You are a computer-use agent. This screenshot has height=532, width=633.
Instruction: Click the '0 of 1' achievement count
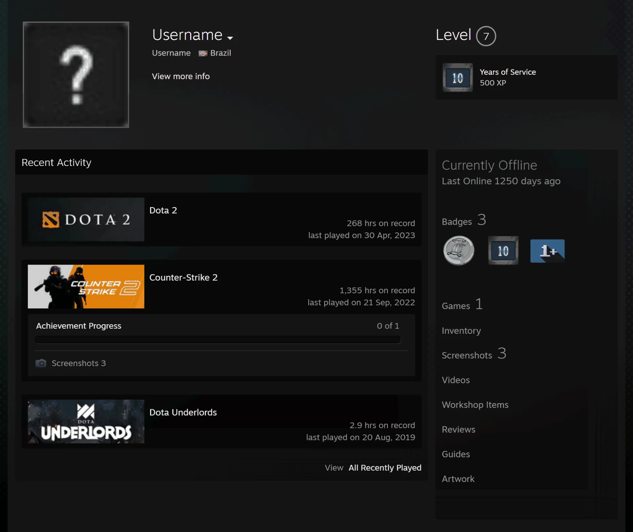click(388, 326)
